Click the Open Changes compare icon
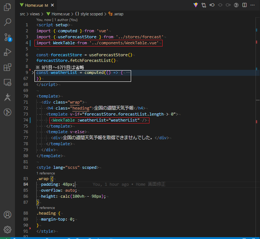 pos(205,5)
